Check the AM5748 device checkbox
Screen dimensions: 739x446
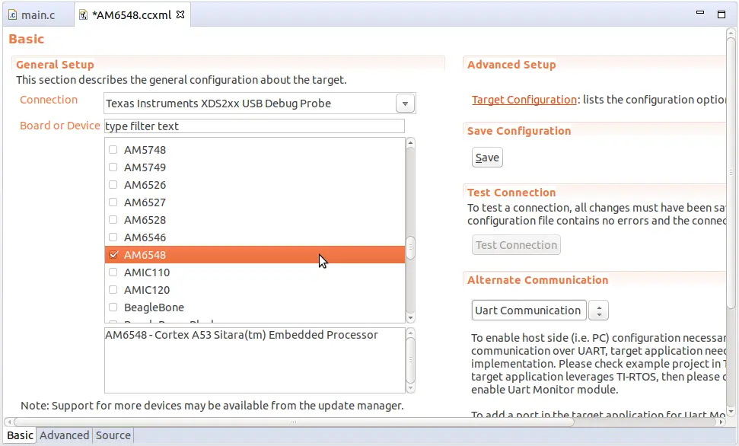point(113,150)
